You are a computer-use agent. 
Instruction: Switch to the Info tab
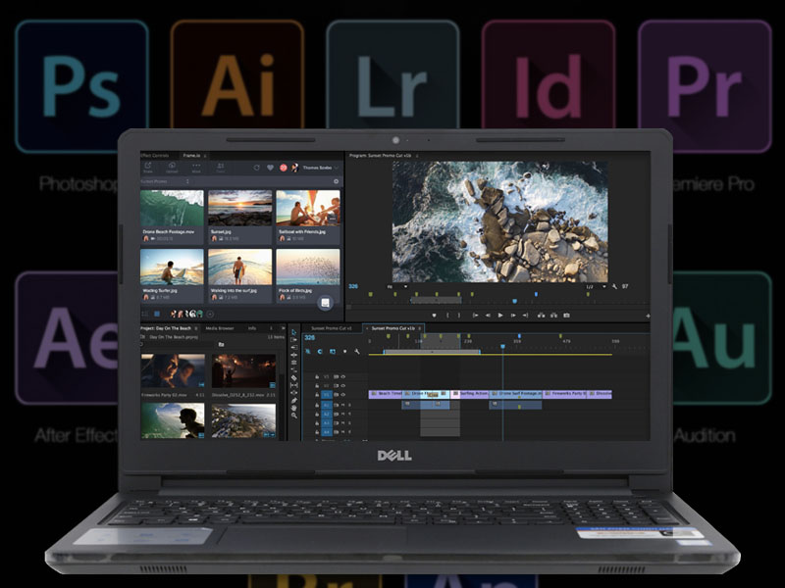pyautogui.click(x=252, y=328)
